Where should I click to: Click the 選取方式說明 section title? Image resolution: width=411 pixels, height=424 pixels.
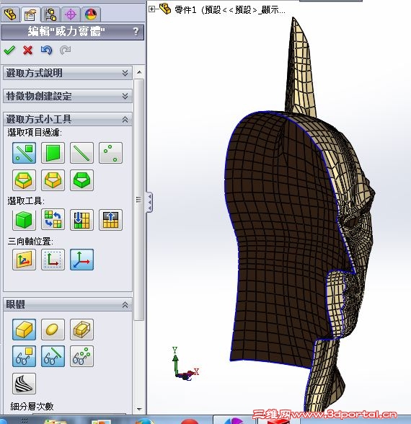point(35,73)
